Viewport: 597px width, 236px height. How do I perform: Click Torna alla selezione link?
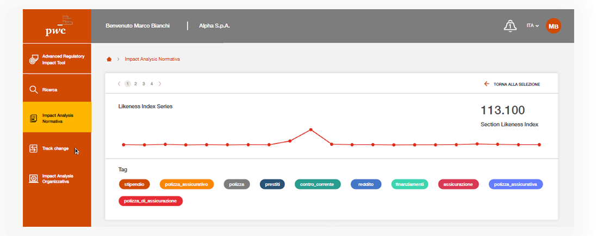[512, 84]
